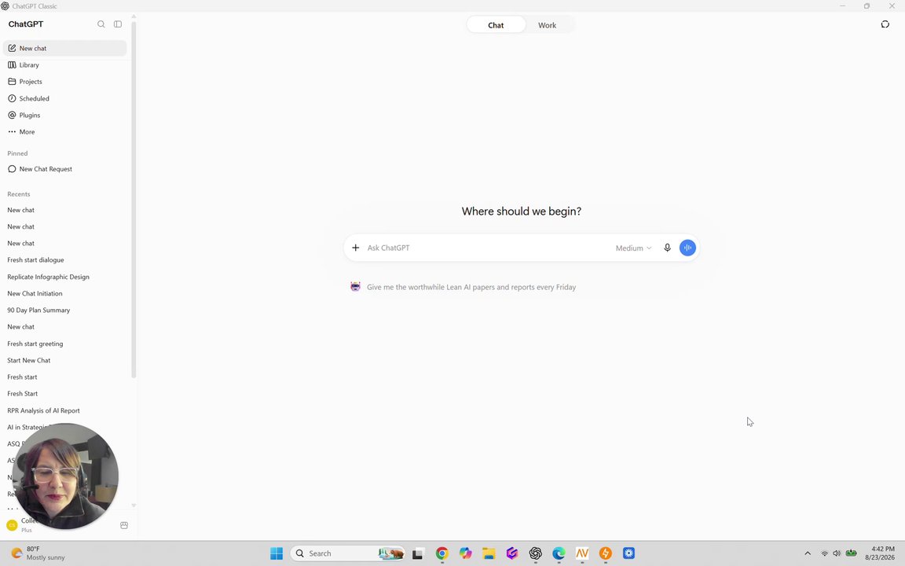Open pinned chat New Chat Request
Screen dimensions: 905x566
pos(64,169)
